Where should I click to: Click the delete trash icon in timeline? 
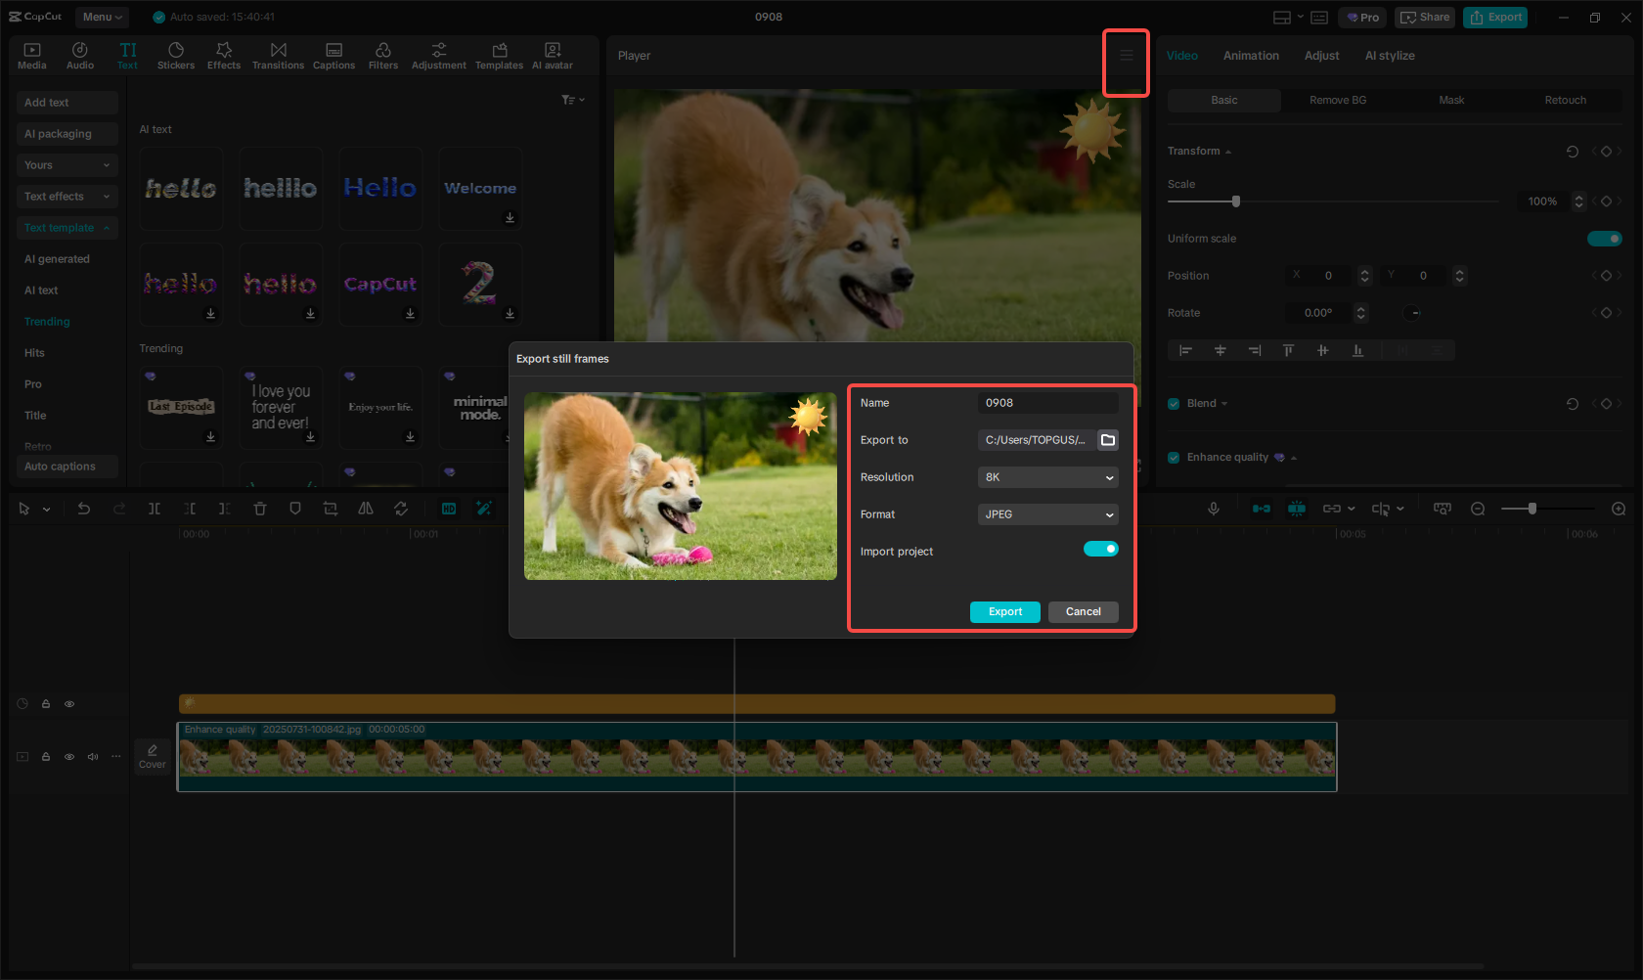pos(260,509)
